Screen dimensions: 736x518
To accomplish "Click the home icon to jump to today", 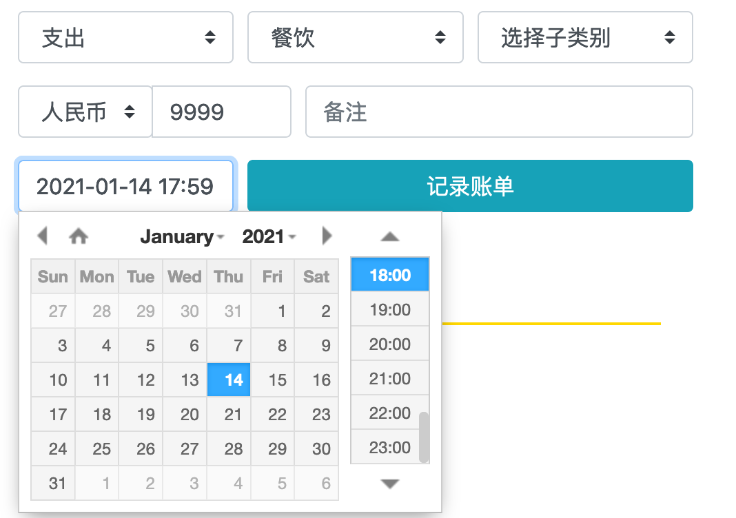I will click(79, 235).
